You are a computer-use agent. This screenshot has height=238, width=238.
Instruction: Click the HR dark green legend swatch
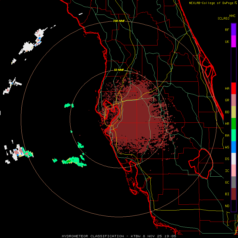pyautogui.click(x=234, y=124)
